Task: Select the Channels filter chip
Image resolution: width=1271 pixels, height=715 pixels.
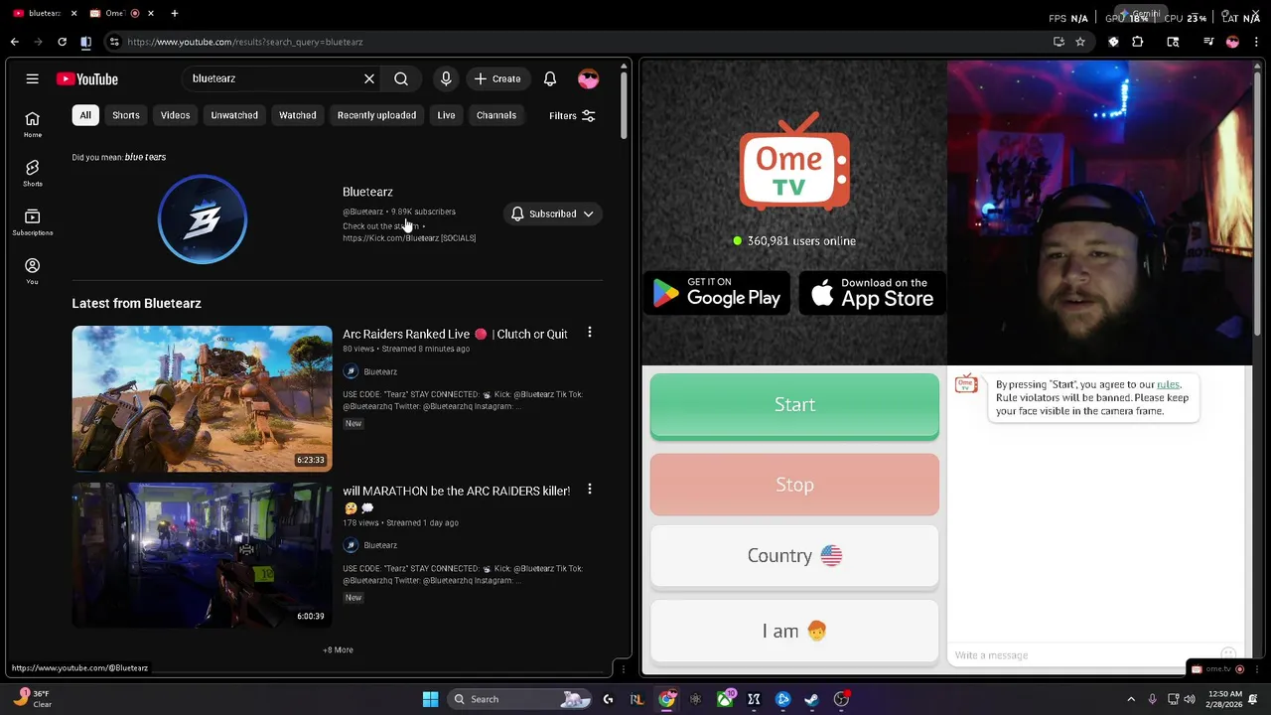Action: click(x=496, y=115)
